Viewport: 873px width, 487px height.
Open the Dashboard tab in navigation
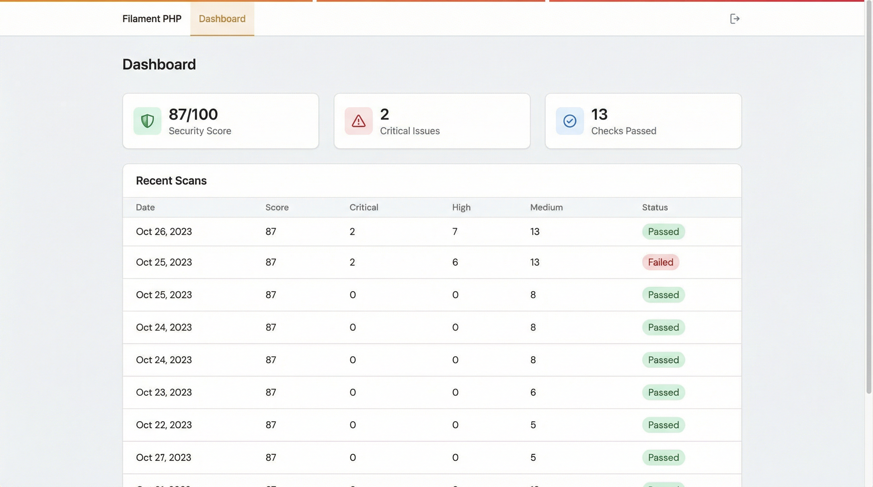click(222, 19)
